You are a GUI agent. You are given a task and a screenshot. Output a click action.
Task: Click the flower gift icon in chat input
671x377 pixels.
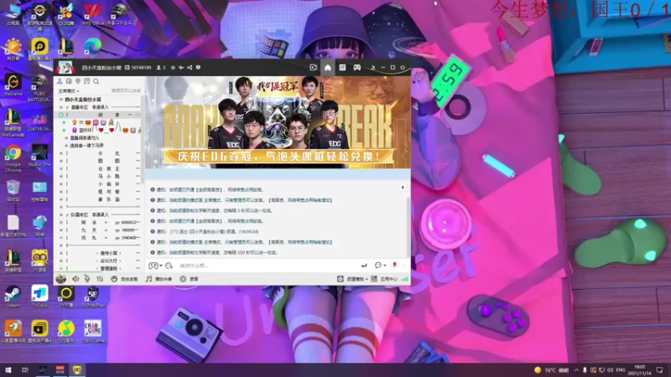pos(394,266)
